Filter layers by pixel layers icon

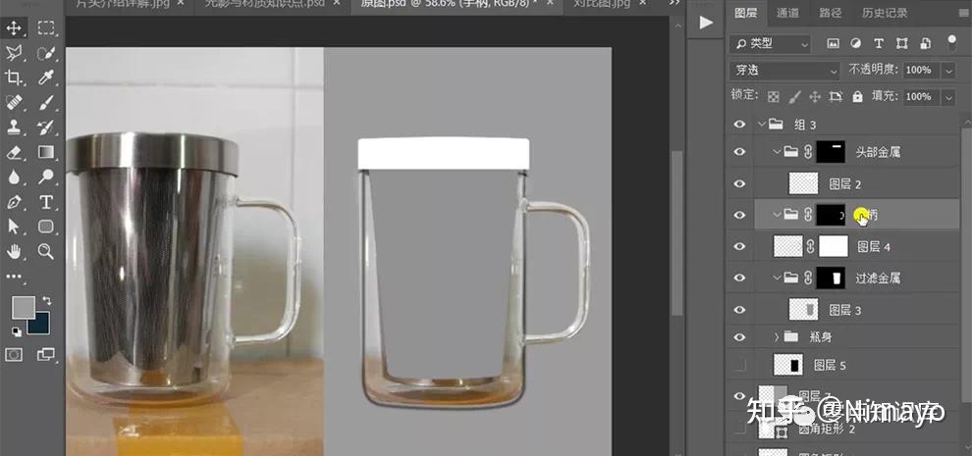[x=833, y=43]
